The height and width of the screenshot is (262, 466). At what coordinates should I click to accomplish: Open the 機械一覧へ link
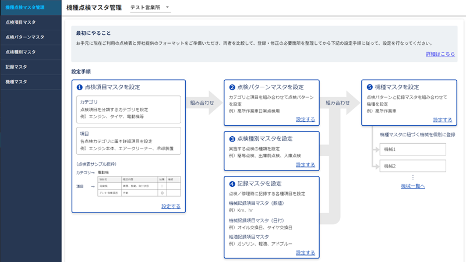[x=412, y=186]
